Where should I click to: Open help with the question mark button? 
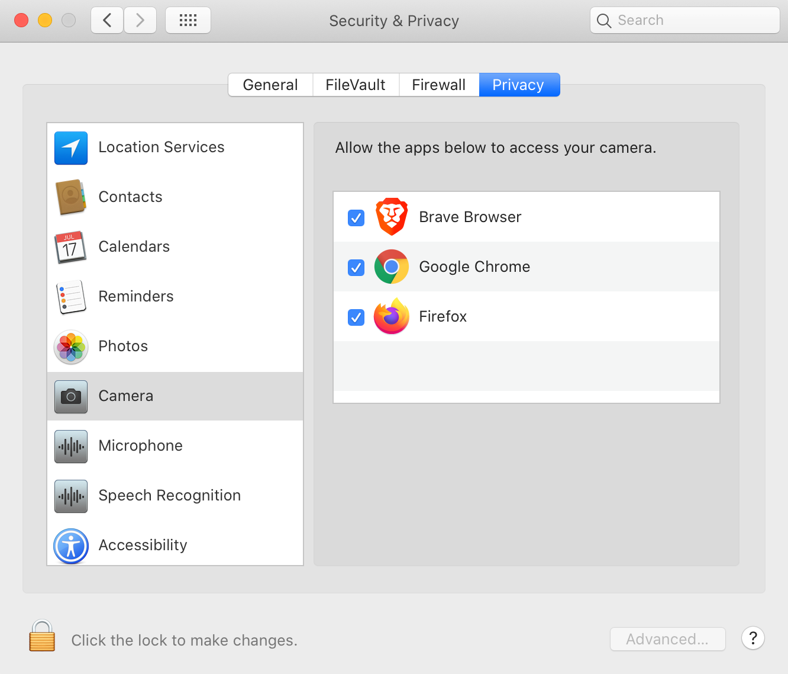pyautogui.click(x=753, y=638)
